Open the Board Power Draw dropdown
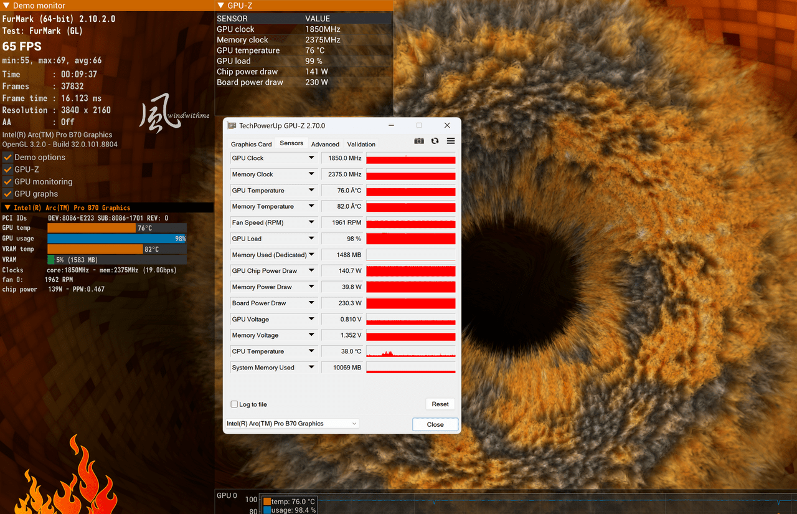 [x=311, y=303]
